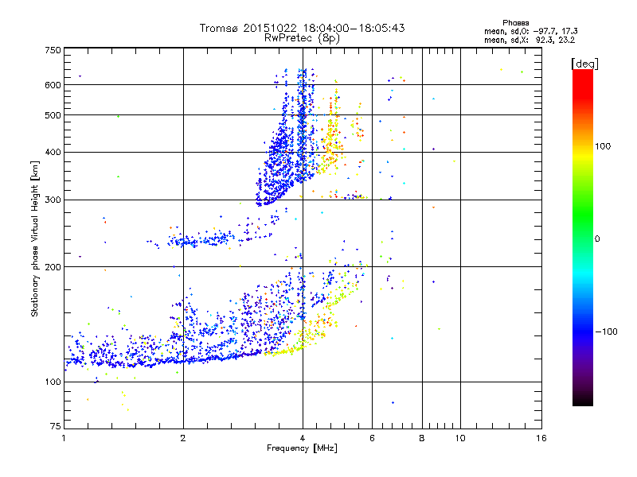Click the y-axis '750' tick label
Screen dimensions: 637x477
pyautogui.click(x=53, y=50)
